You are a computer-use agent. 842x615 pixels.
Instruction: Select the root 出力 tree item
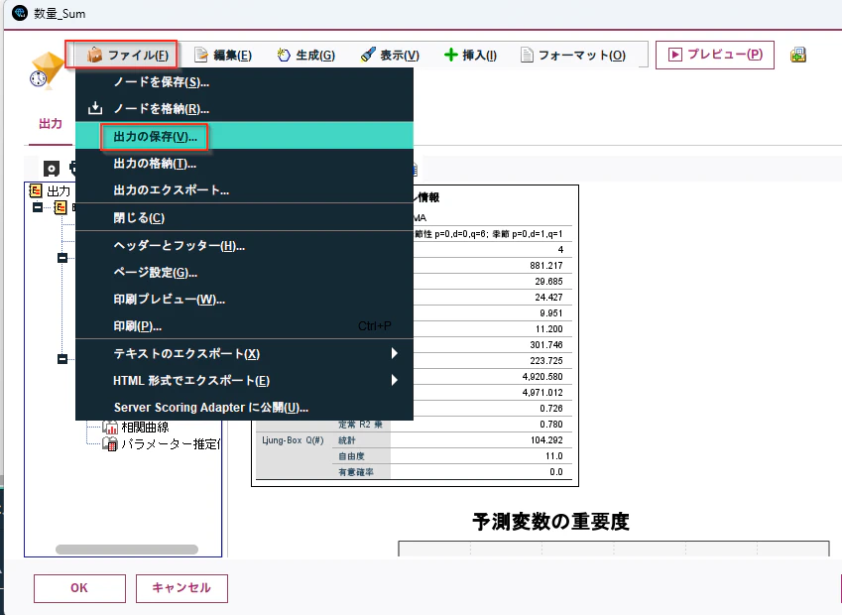(59, 191)
